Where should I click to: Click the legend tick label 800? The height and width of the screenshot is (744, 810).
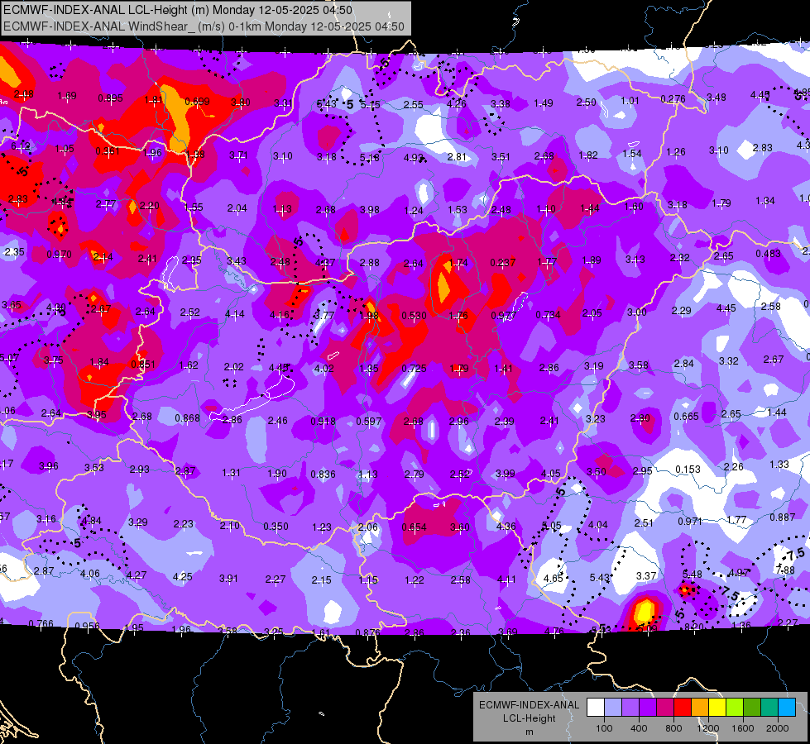pyautogui.click(x=673, y=728)
